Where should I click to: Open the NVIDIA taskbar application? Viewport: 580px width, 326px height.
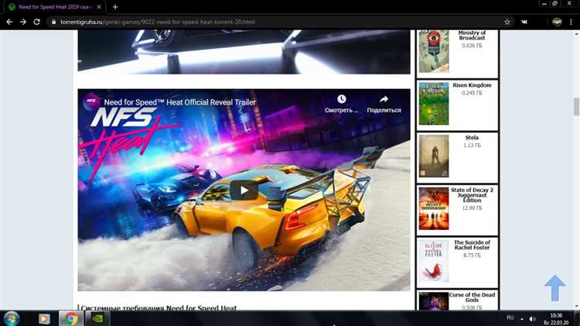tap(97, 318)
